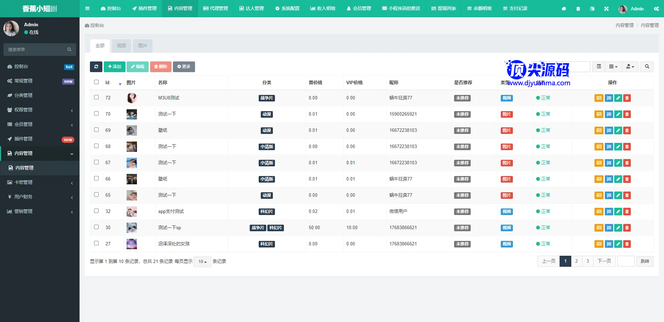Go to page 2 of the results
This screenshot has height=322, width=664.
(x=577, y=261)
